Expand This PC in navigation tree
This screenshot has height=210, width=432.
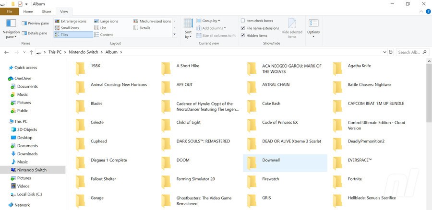tap(5, 122)
